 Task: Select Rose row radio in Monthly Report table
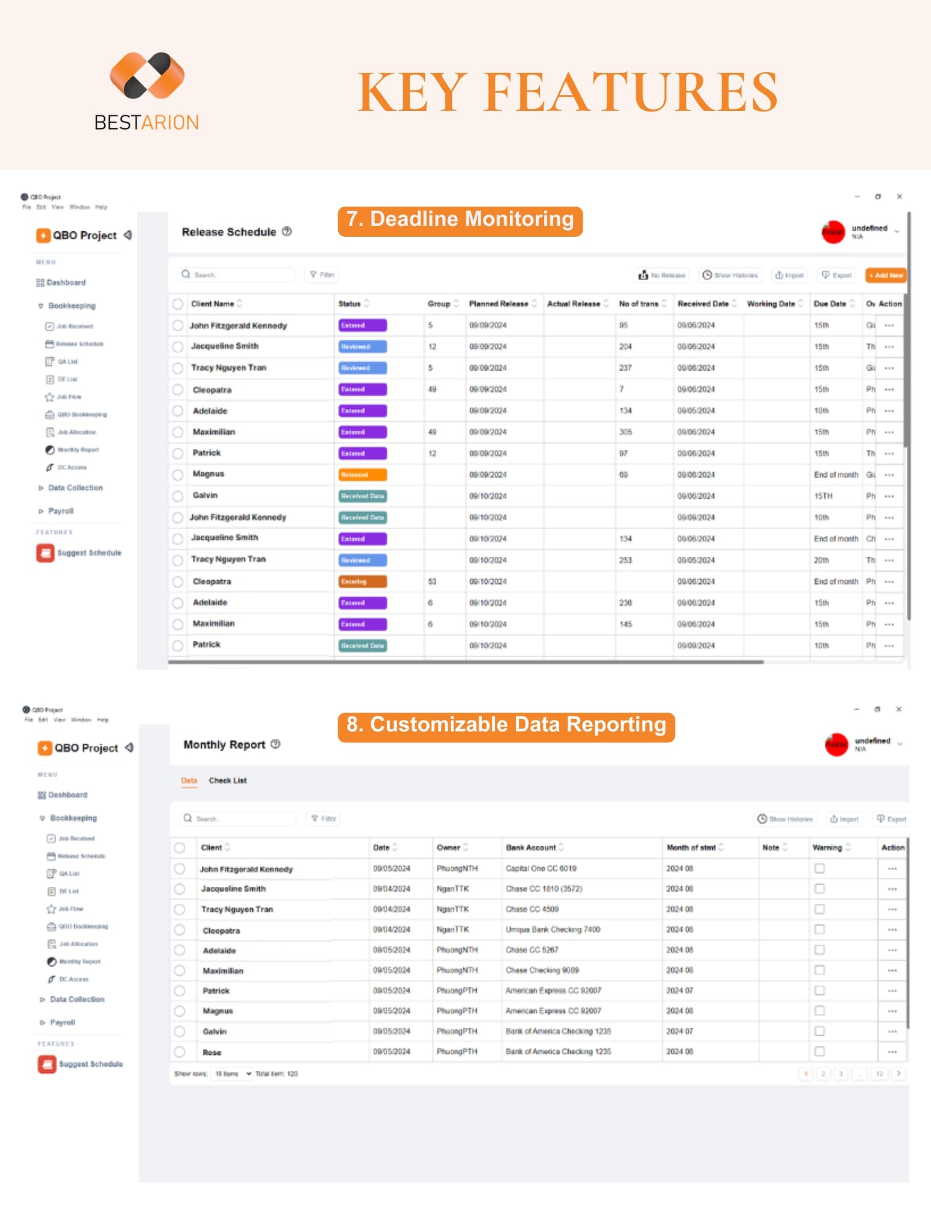tap(180, 1051)
